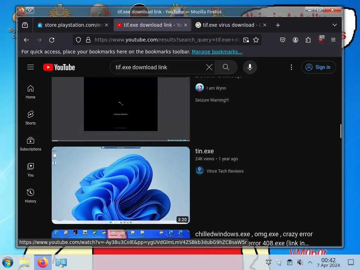The height and width of the screenshot is (270, 360).
Task: Click '24K views' text under tin.exe
Action: click(x=205, y=159)
